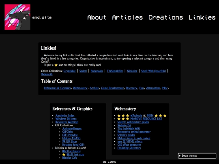Visit the Cryptidize collection link
Viewport: 219px width, 164px height.
(70, 71)
